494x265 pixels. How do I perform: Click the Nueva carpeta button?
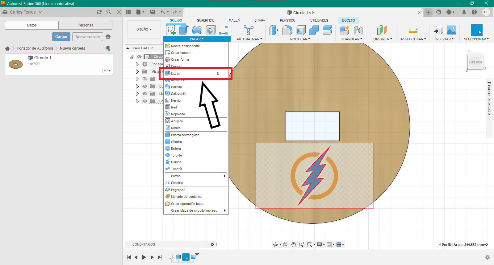[88, 37]
